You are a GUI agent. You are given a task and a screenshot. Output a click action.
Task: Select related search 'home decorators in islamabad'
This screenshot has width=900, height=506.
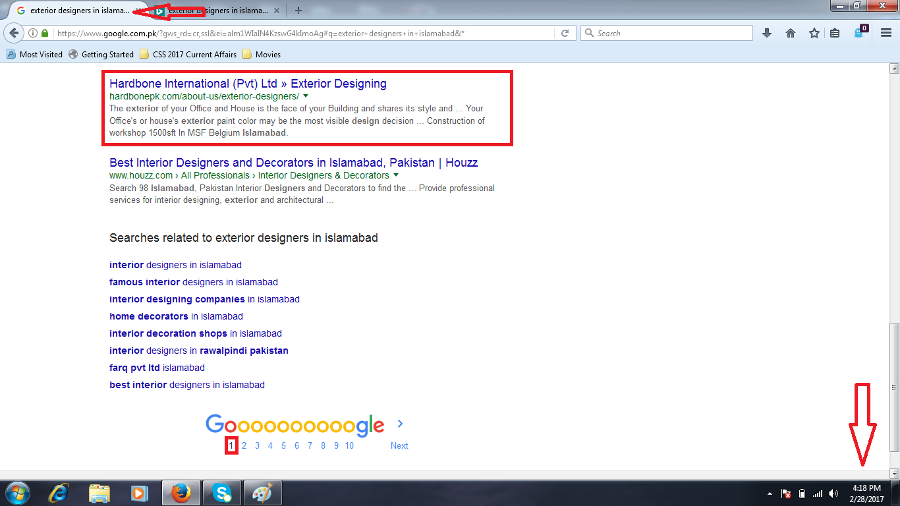(176, 316)
